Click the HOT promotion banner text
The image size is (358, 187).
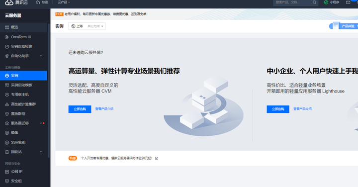tap(106, 14)
